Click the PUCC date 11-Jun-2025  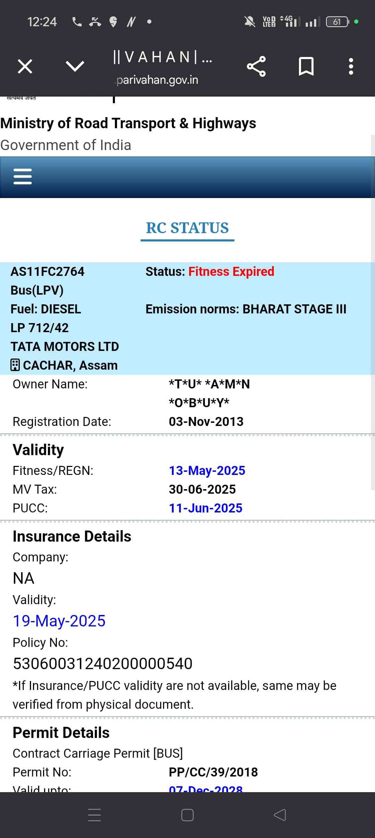pyautogui.click(x=206, y=508)
